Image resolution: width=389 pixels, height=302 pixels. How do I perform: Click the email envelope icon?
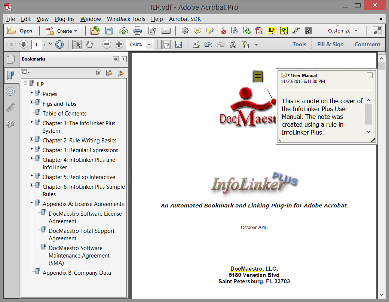(x=166, y=31)
